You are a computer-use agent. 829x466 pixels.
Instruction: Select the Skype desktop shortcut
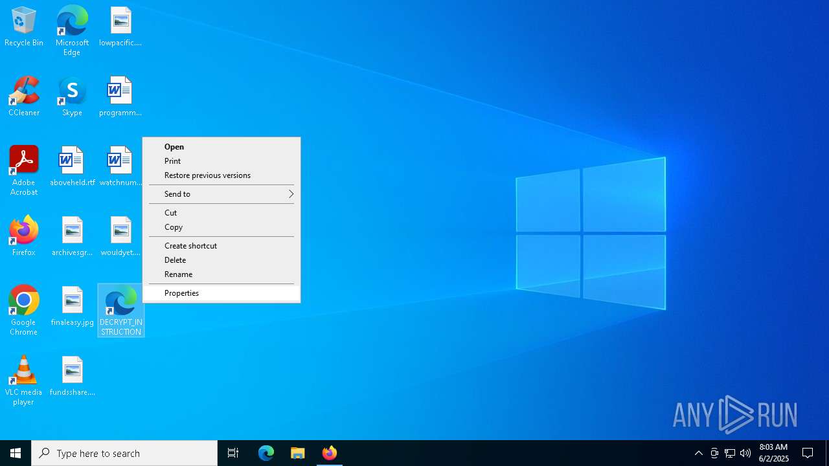(72, 96)
